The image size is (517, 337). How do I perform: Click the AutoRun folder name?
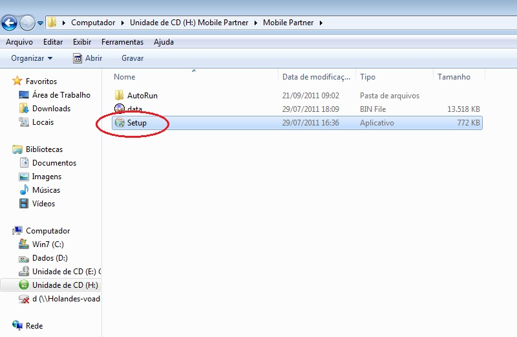tap(142, 95)
